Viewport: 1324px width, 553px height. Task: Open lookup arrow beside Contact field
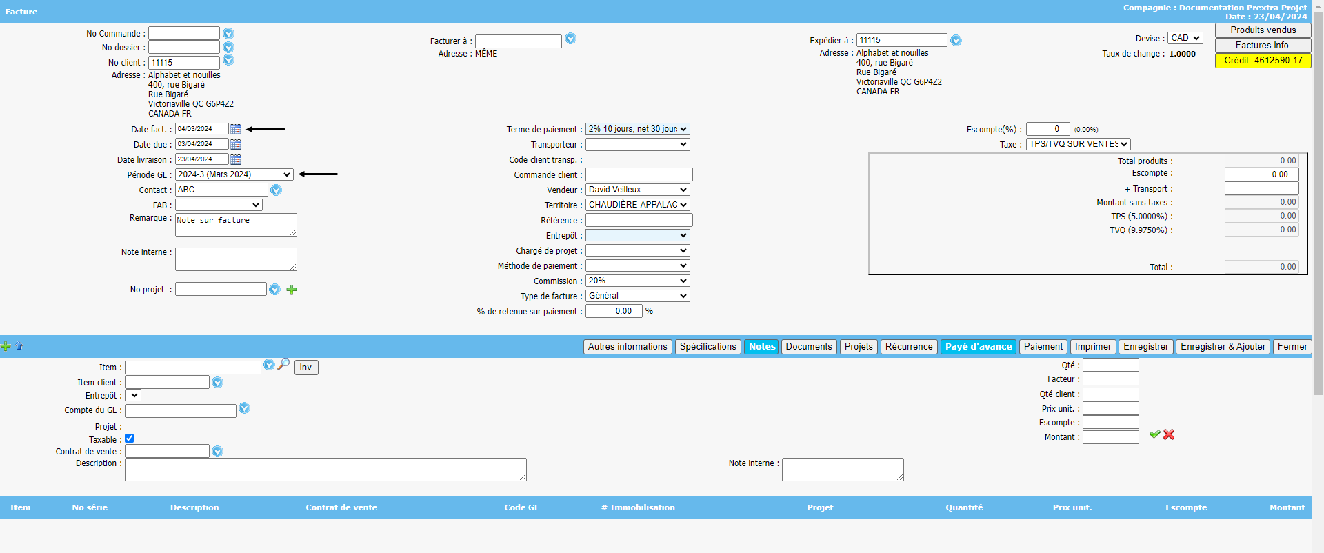click(x=276, y=190)
